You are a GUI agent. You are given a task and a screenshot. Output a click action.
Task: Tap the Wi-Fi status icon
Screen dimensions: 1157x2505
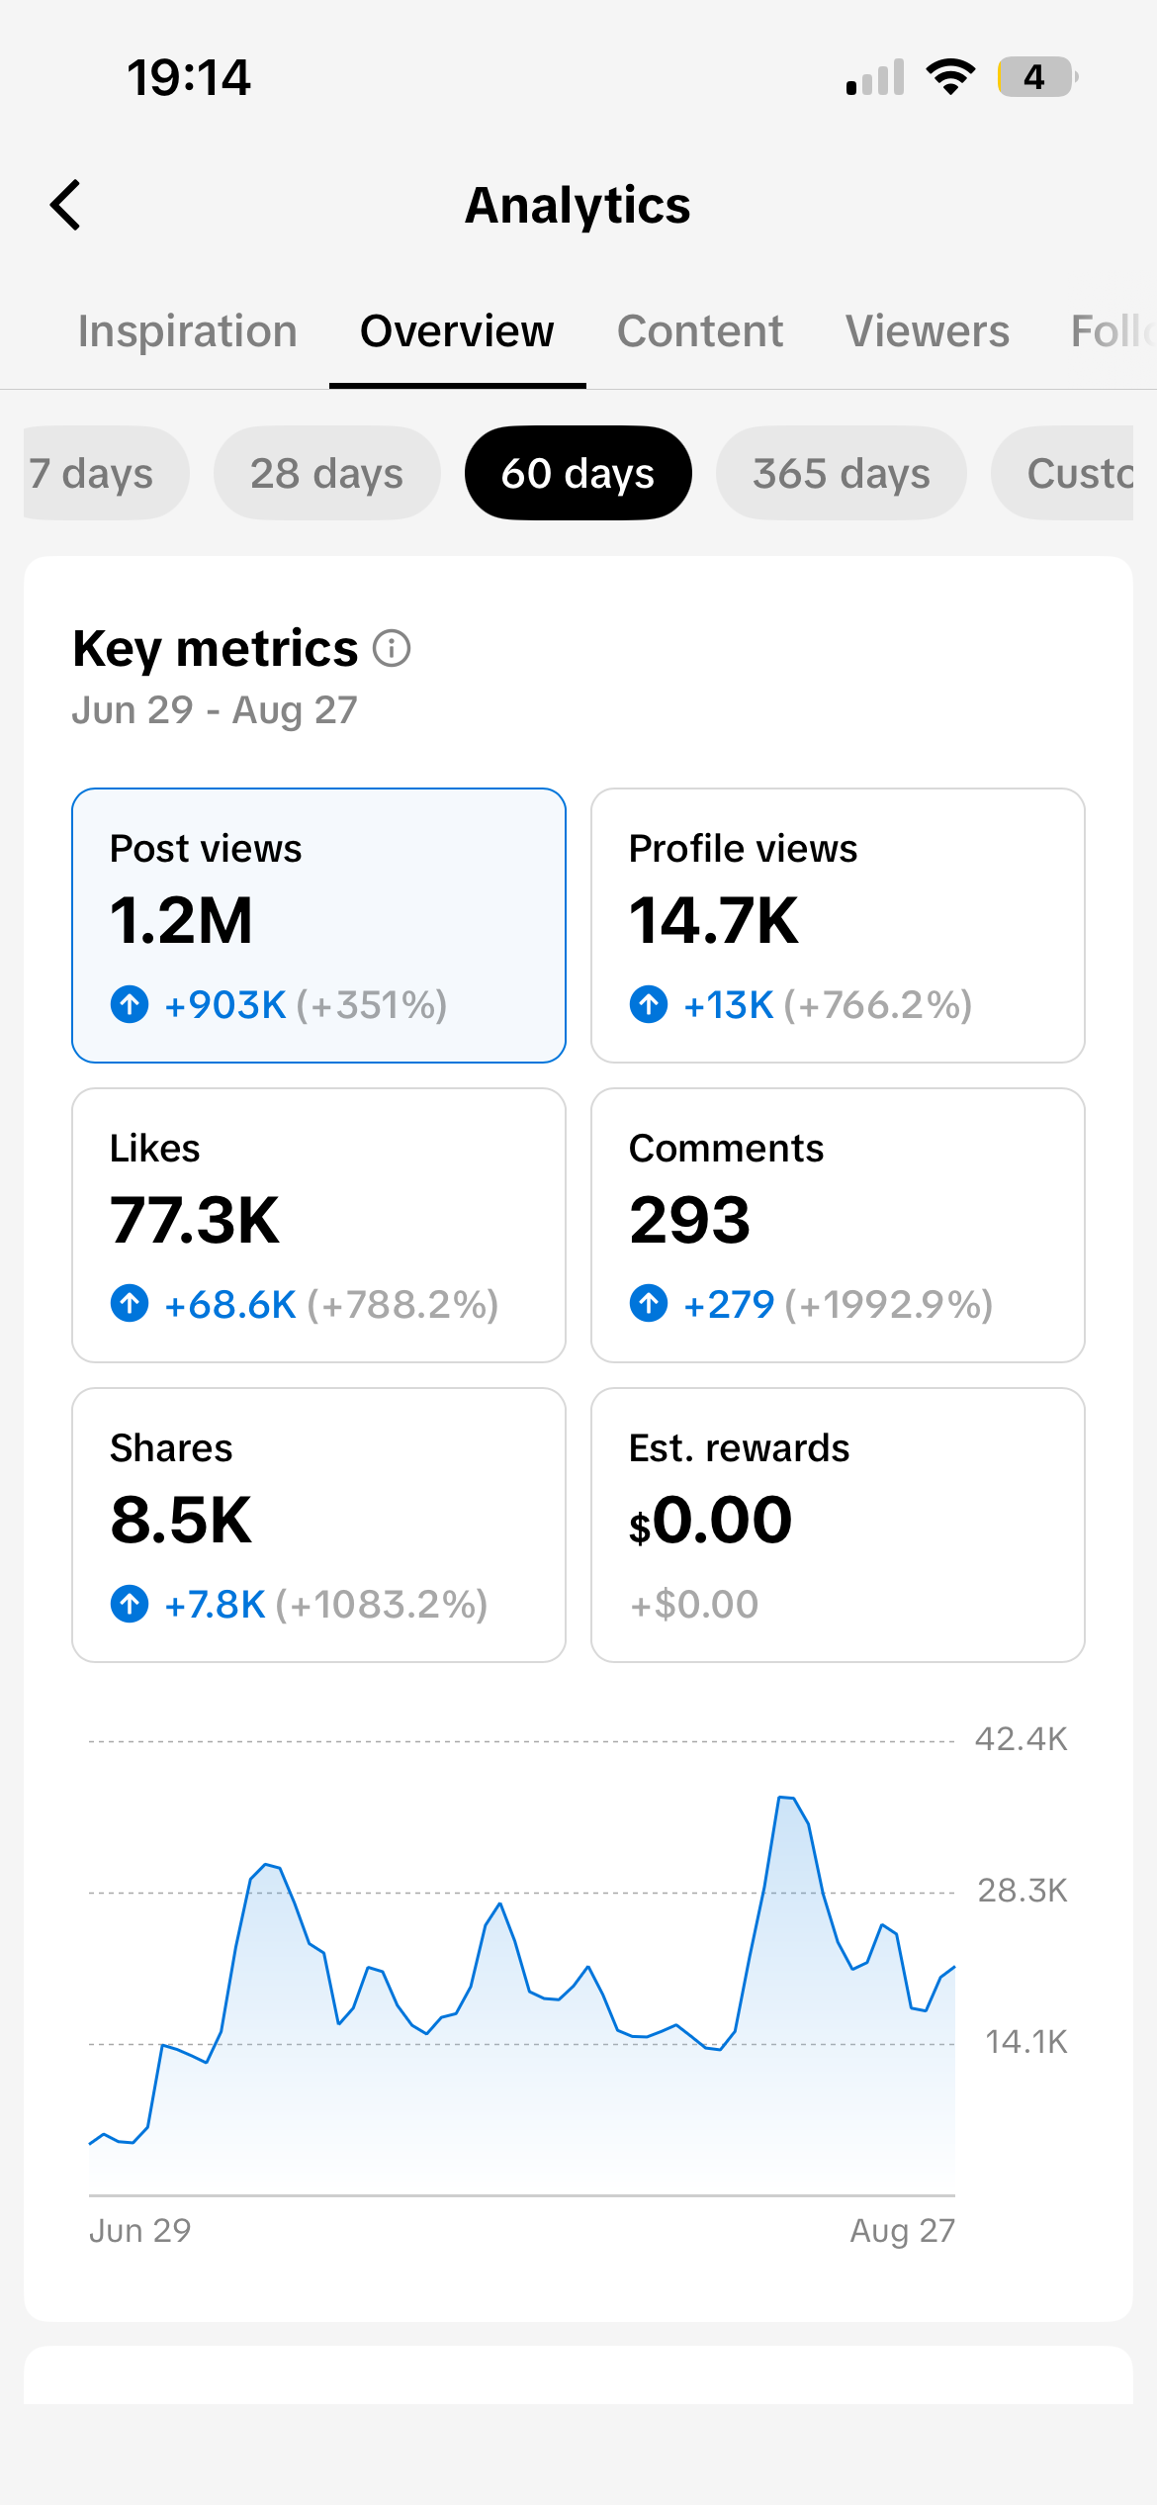pos(950,77)
